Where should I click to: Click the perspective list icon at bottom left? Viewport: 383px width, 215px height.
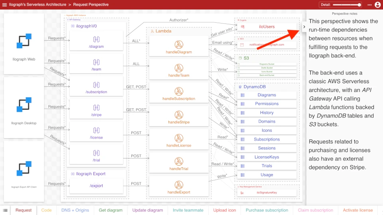point(5,210)
